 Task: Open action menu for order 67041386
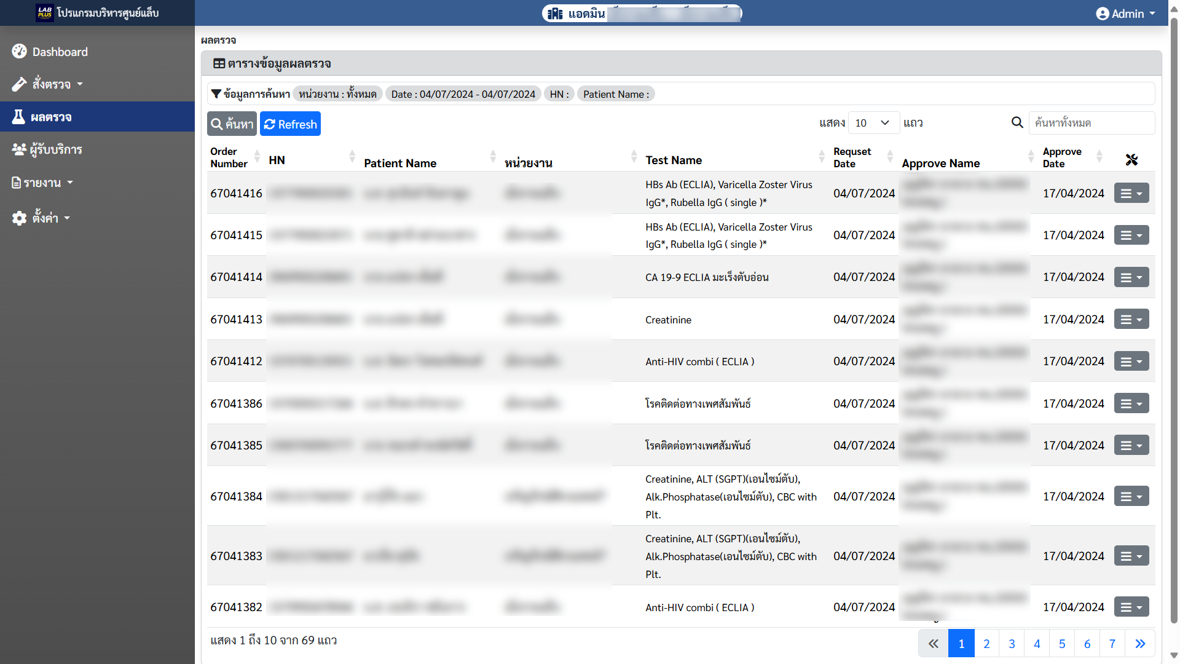click(1131, 403)
